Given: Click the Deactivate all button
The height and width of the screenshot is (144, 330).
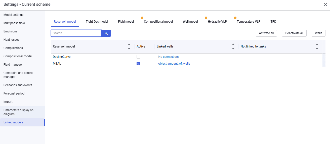Looking at the screenshot, I should [294, 33].
